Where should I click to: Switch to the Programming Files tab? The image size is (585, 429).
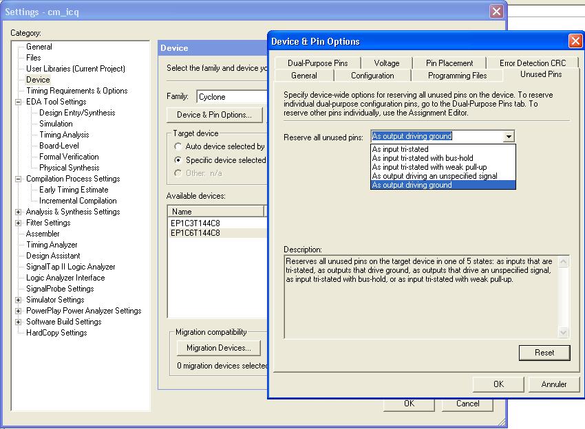pyautogui.click(x=457, y=76)
